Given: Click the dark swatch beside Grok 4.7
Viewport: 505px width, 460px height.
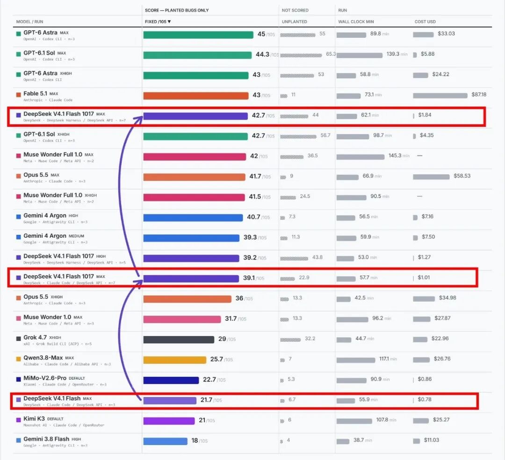Looking at the screenshot, I should [19, 339].
